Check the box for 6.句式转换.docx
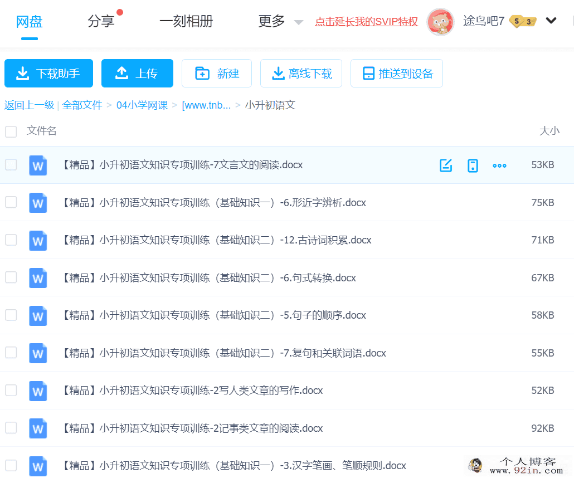 coord(11,277)
